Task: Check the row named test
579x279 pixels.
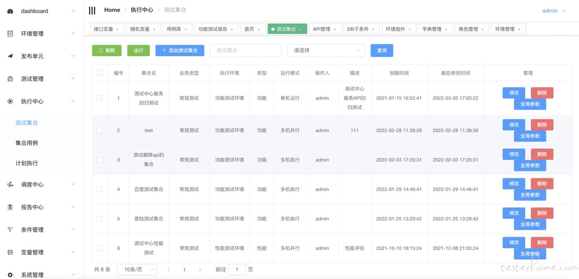Action: [100, 130]
